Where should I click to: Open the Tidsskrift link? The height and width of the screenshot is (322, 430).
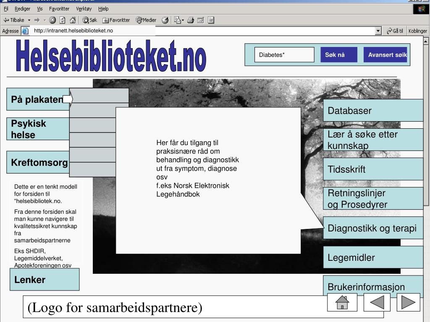373,169
